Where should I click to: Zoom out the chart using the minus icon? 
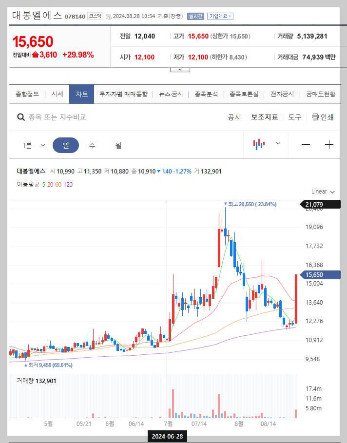(x=305, y=144)
